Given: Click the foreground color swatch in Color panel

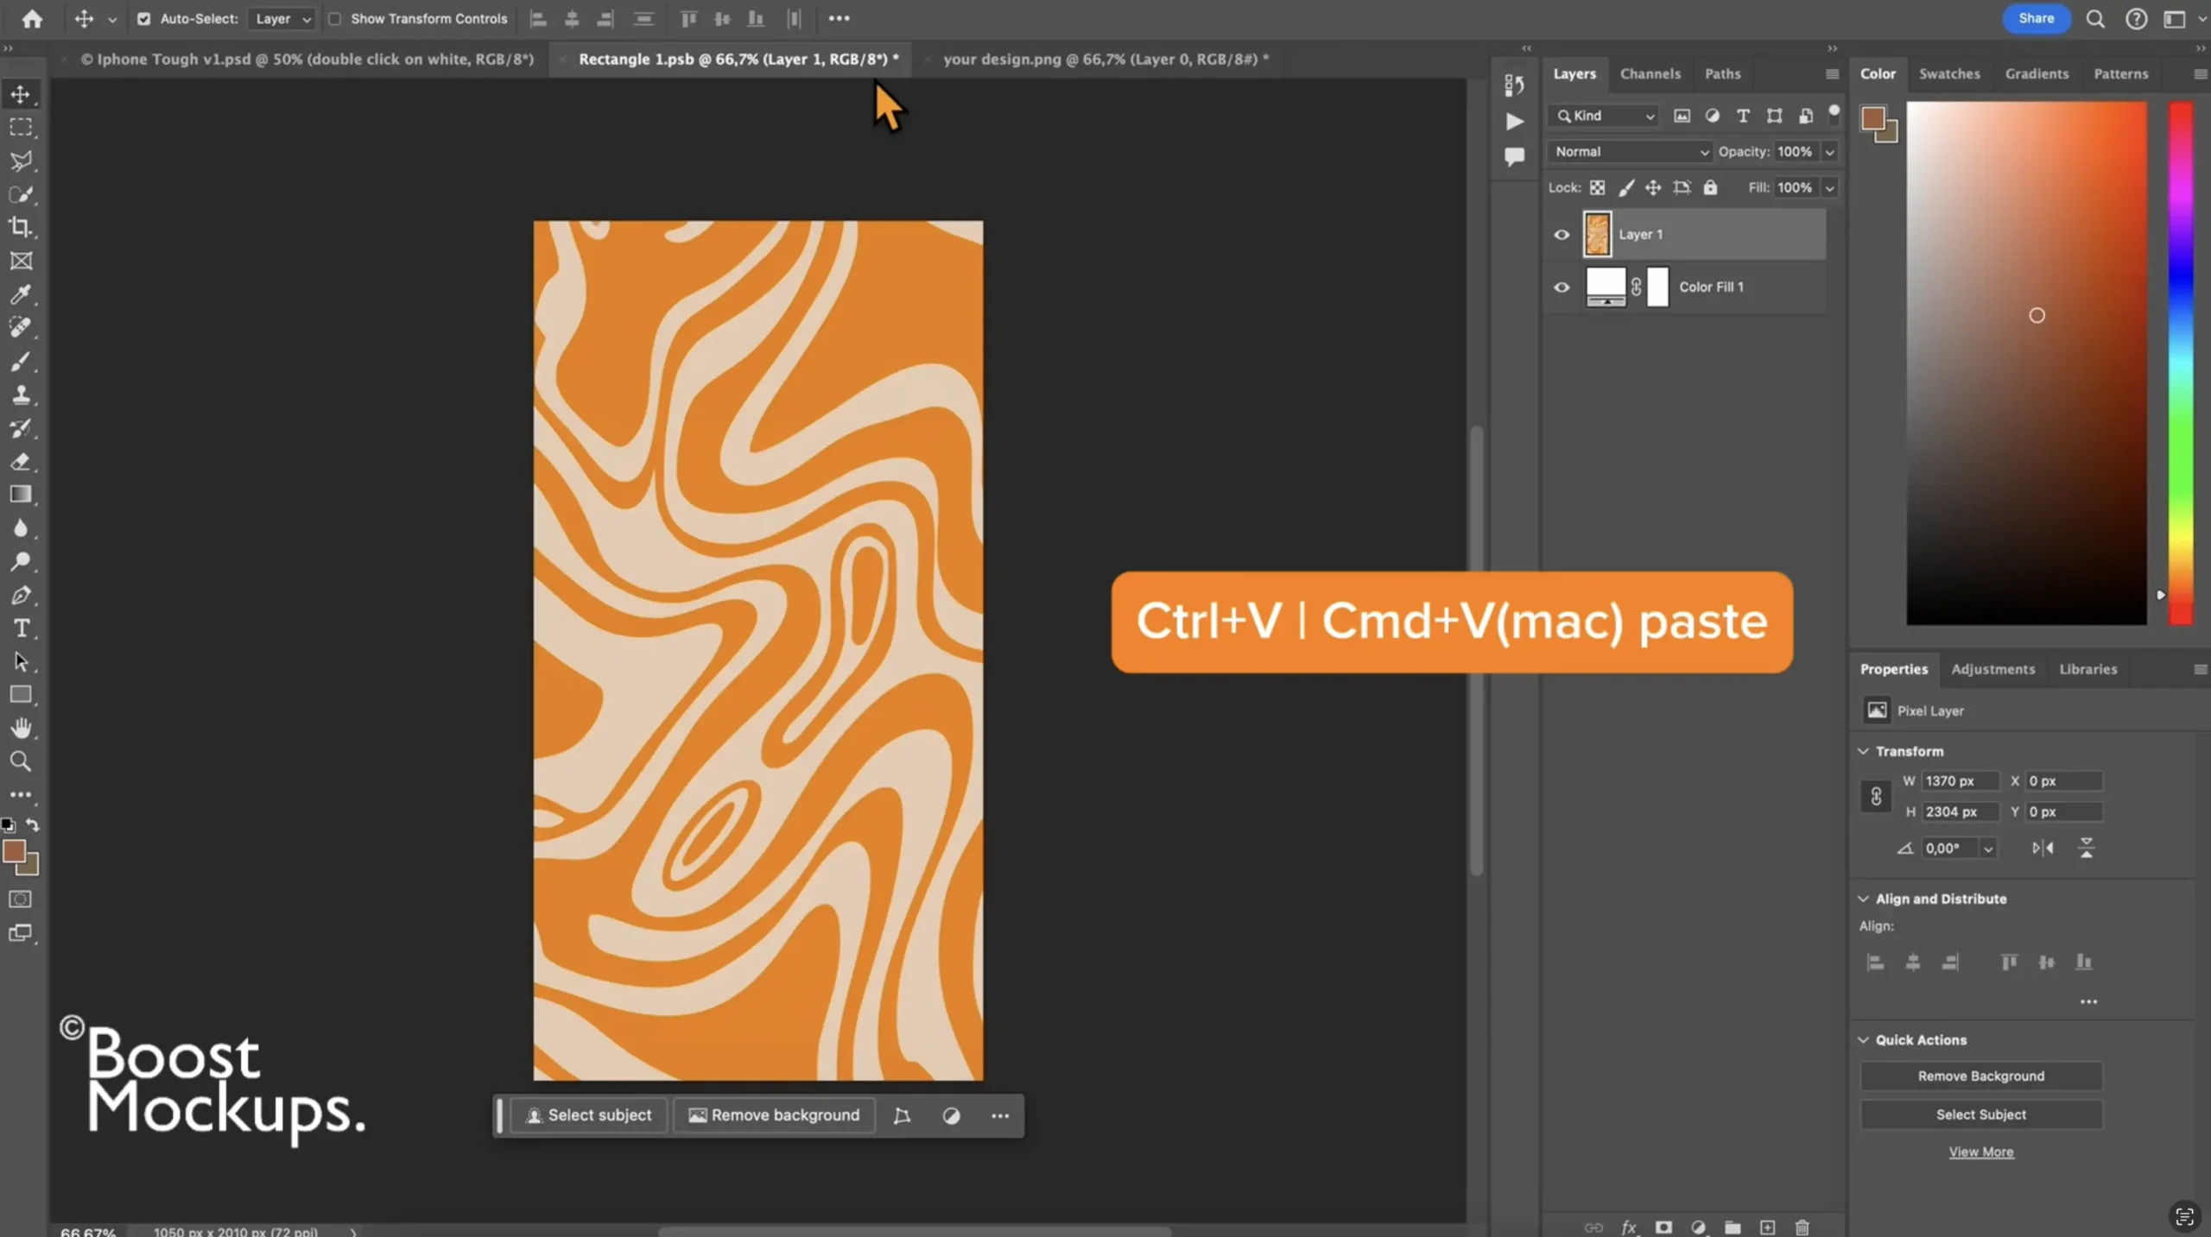Looking at the screenshot, I should pos(1872,118).
